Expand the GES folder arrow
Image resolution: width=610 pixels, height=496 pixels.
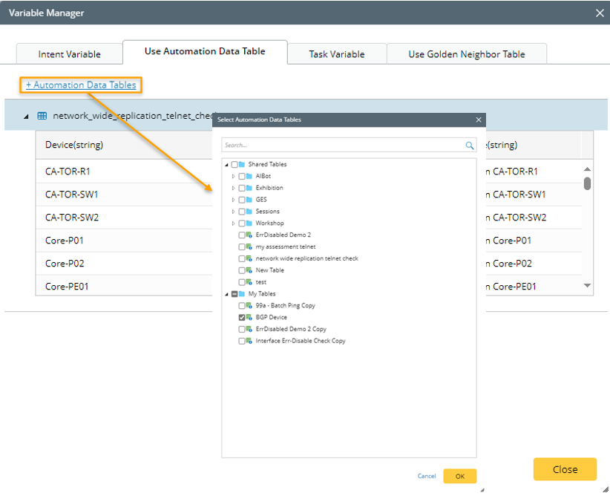(x=233, y=200)
